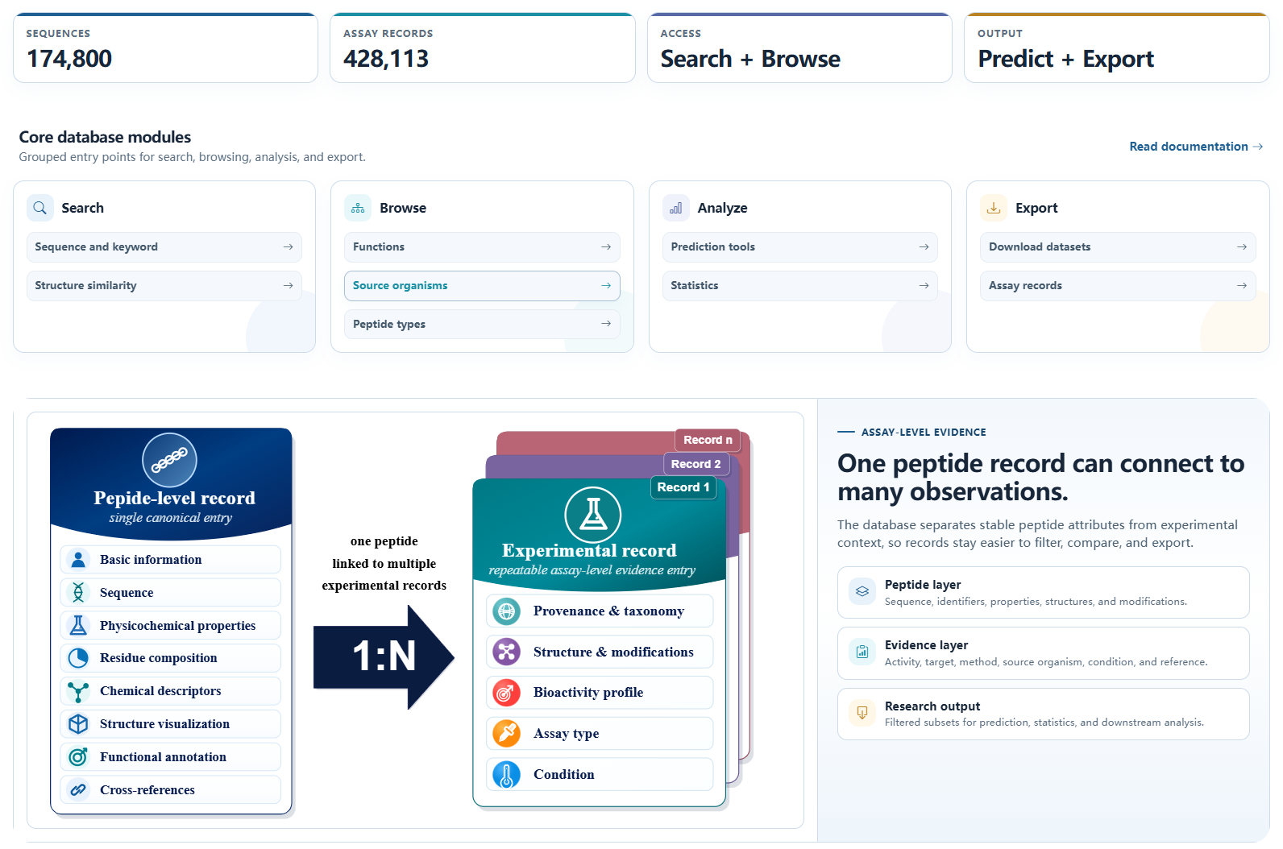Click the 1:N arrow graphic
Screen dimensions: 1283x849
[384, 656]
